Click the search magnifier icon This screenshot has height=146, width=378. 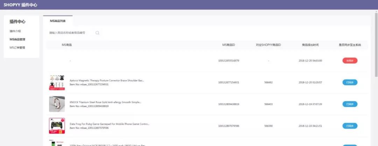(97, 33)
